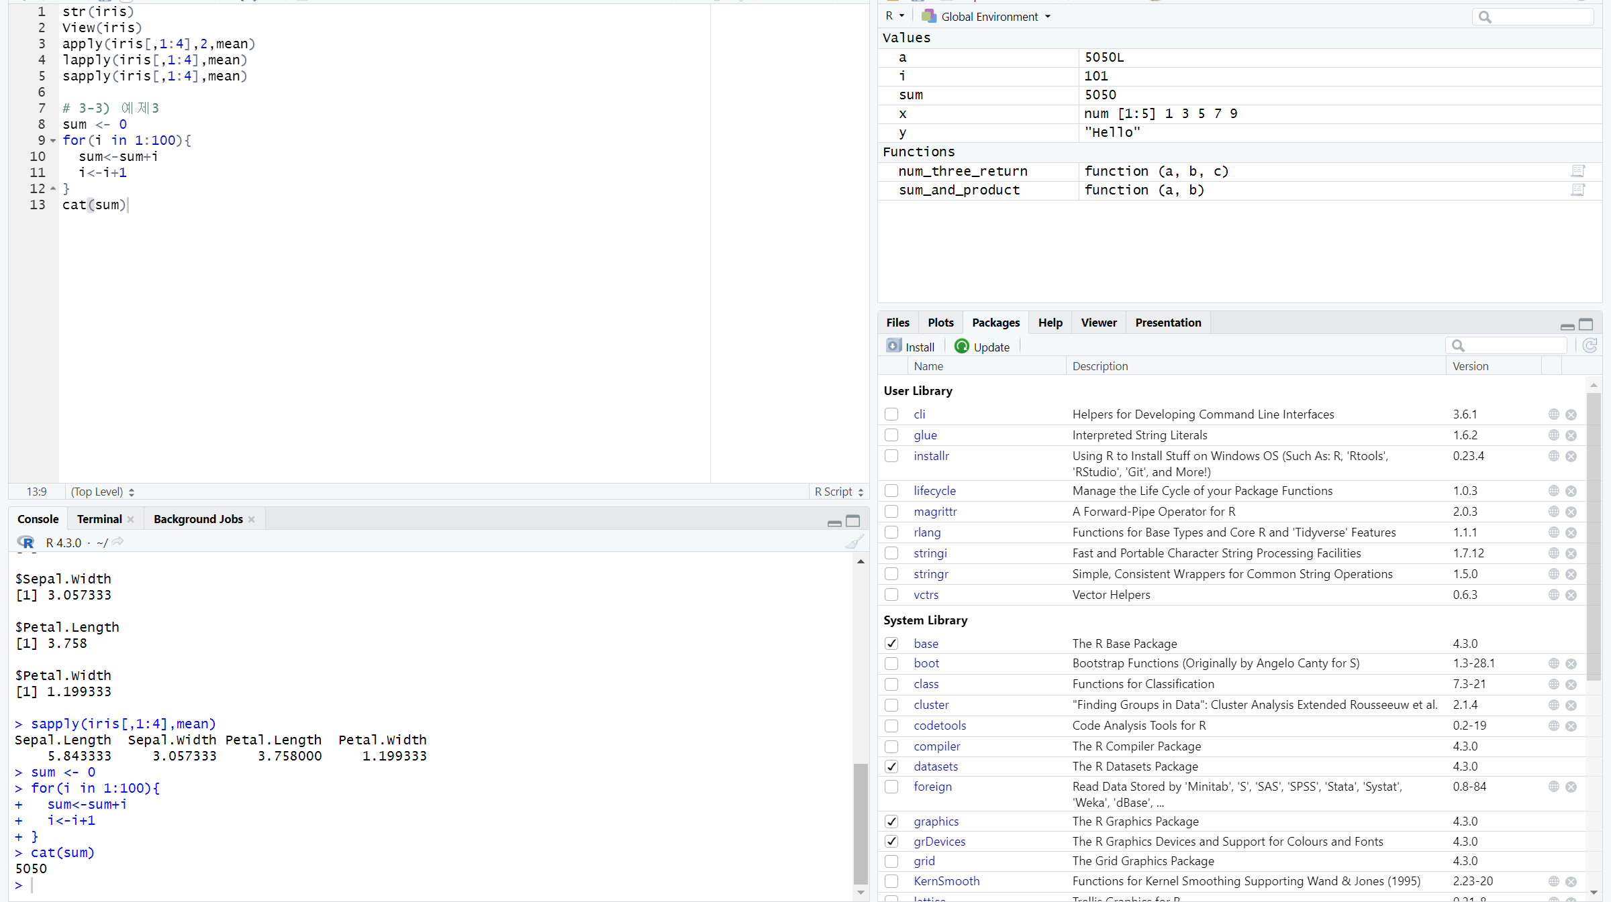Load the magrittr package checkbox

891,512
